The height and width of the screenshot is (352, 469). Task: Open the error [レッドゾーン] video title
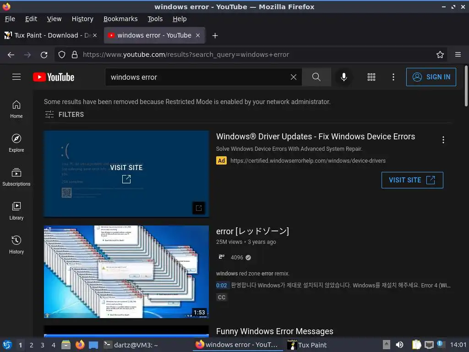[252, 231]
